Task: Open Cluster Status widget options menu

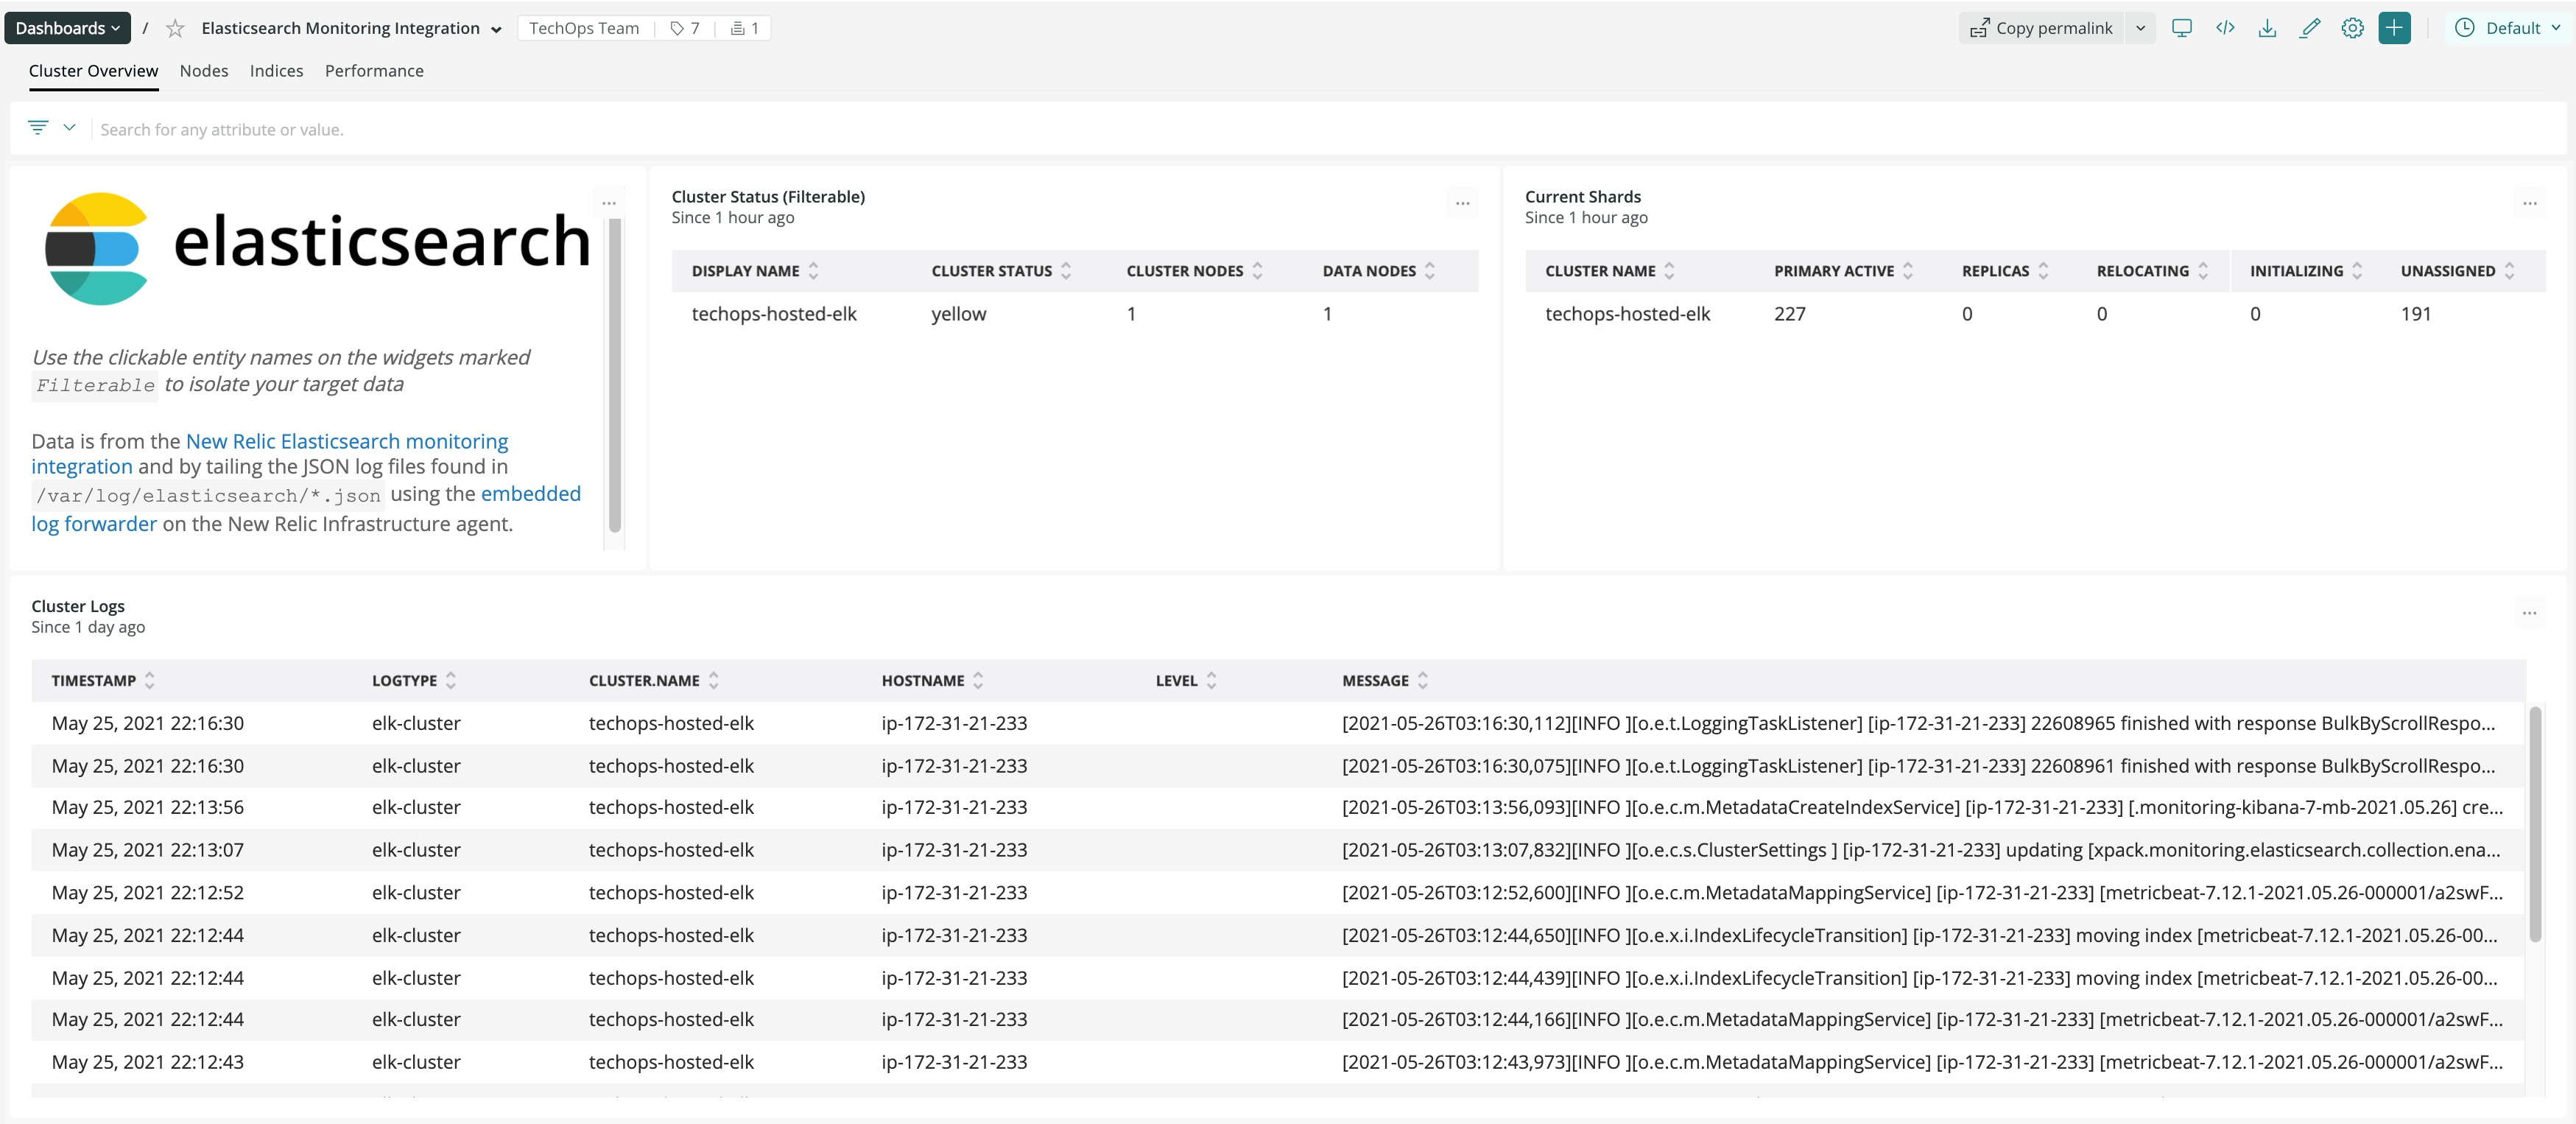Action: pos(1462,204)
